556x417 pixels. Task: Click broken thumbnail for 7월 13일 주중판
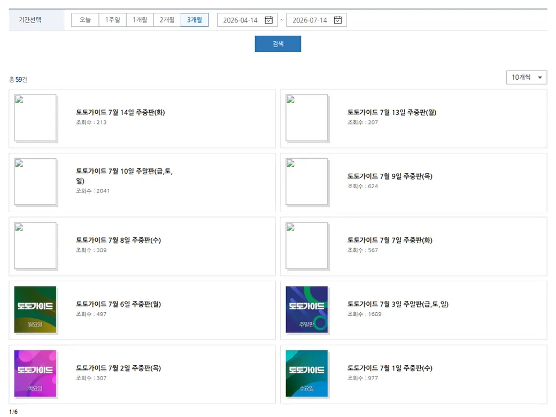(307, 118)
